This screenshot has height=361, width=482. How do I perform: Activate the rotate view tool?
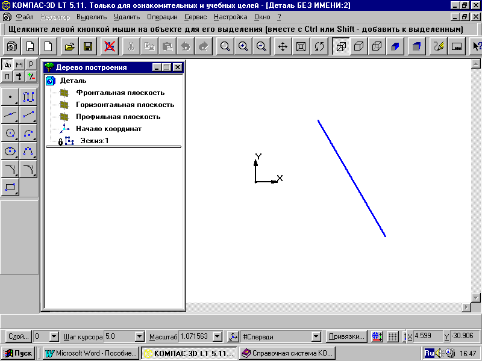tap(319, 46)
